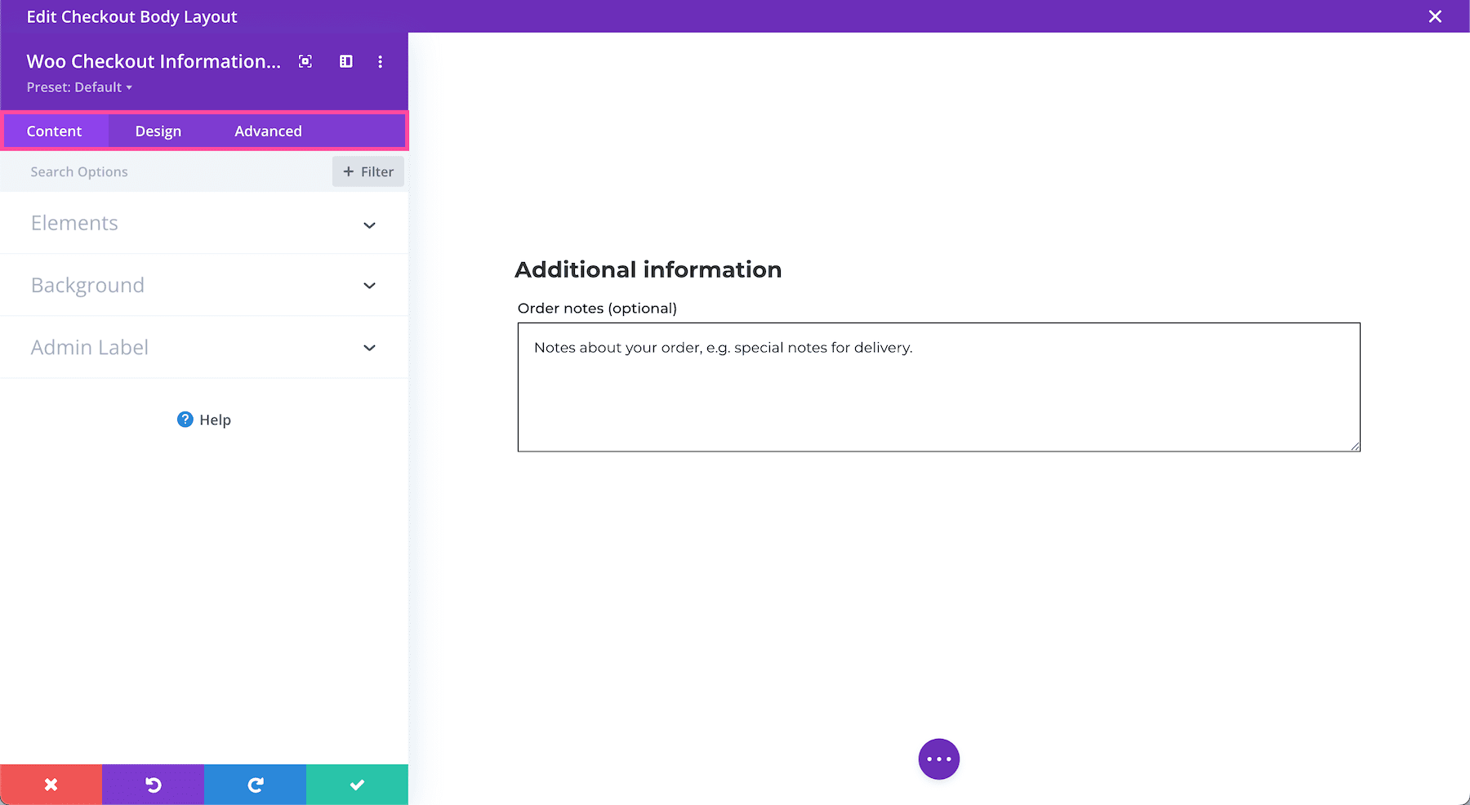The height and width of the screenshot is (805, 1470).
Task: Save changes with the green checkmark
Action: (357, 785)
